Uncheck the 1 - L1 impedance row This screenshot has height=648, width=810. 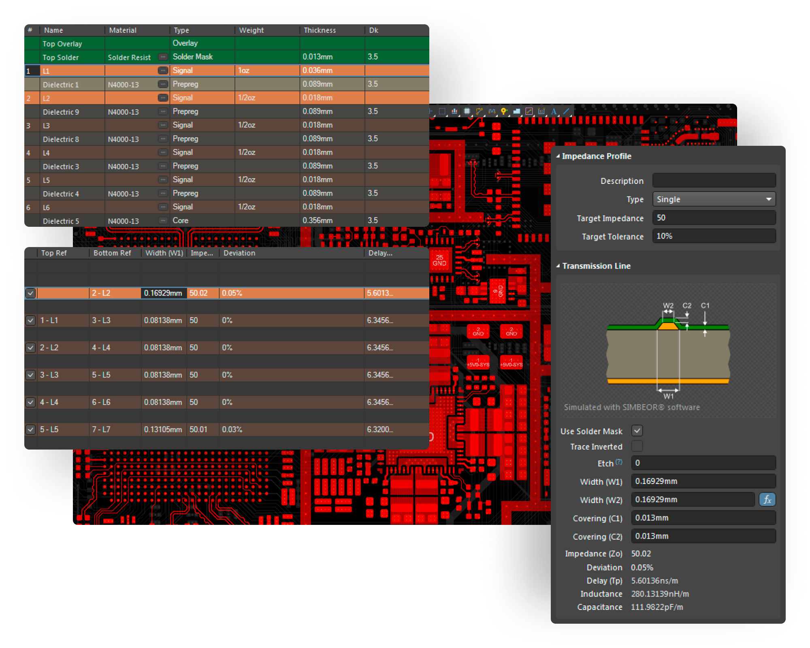point(30,320)
